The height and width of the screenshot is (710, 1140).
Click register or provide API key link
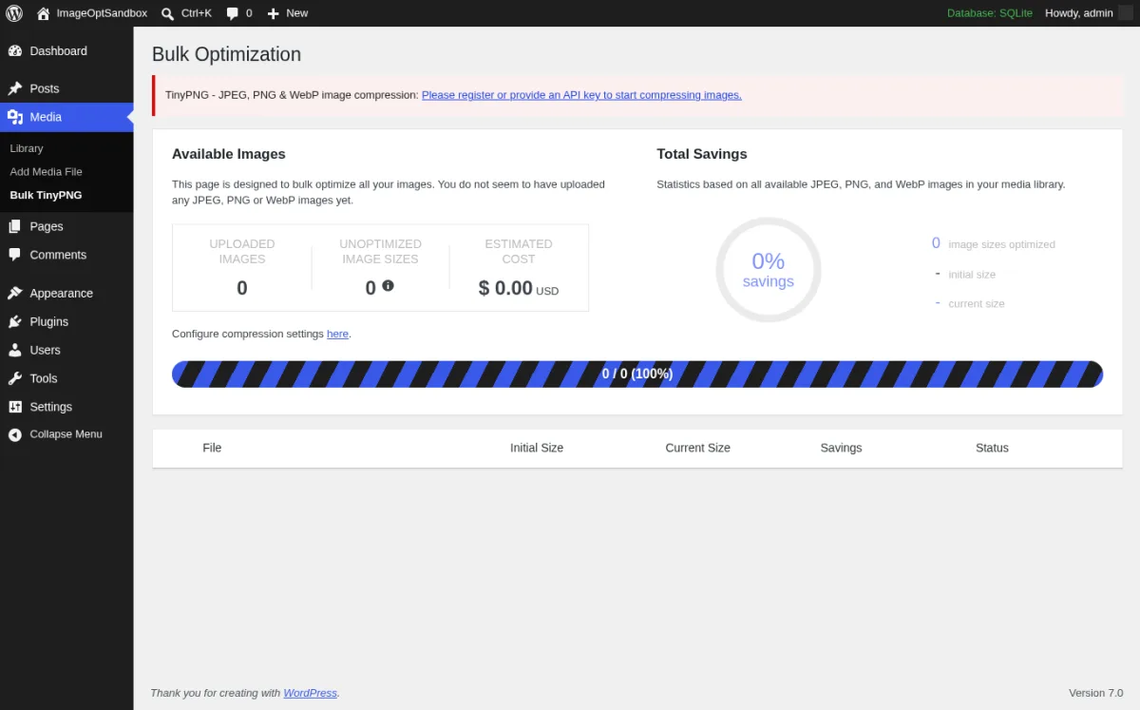581,95
